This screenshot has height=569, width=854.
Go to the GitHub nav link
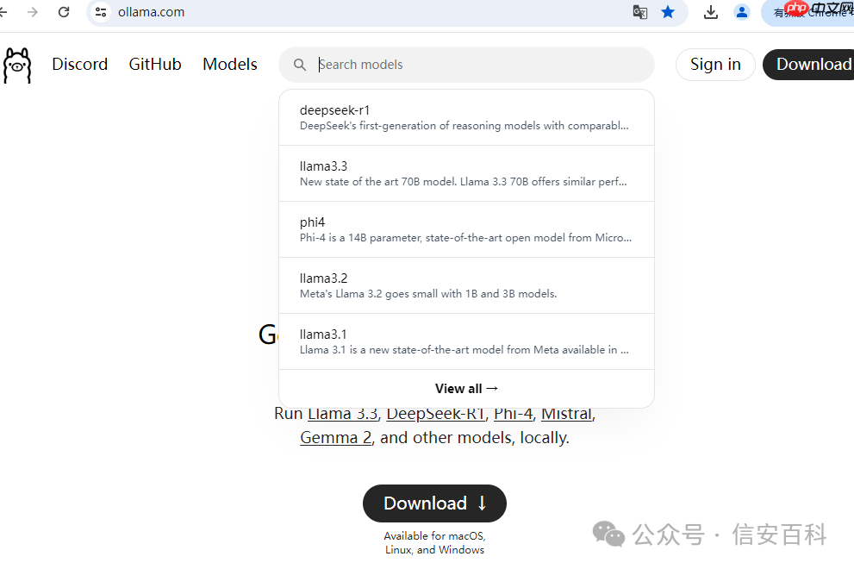click(155, 65)
